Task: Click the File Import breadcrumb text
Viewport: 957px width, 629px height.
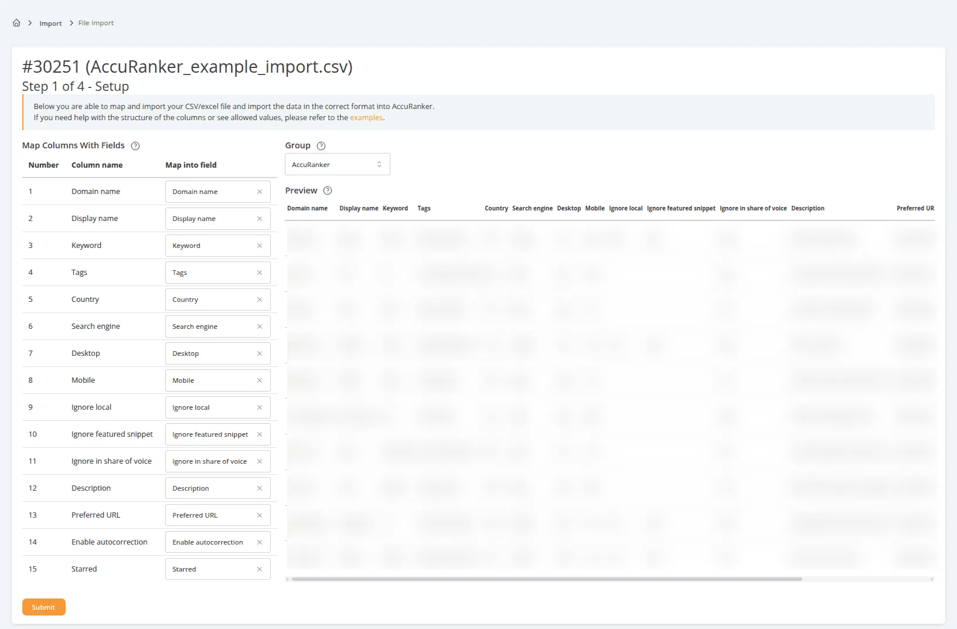Action: click(x=96, y=23)
